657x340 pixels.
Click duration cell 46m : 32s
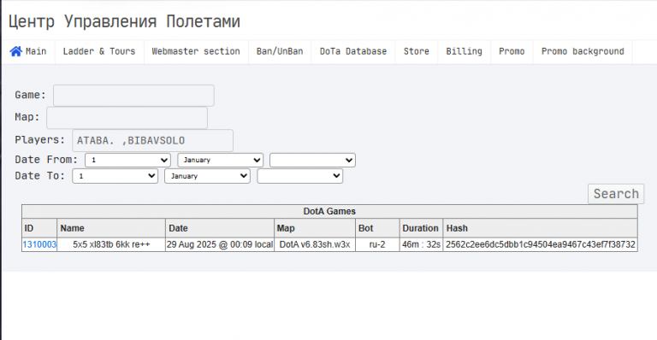tap(421, 244)
